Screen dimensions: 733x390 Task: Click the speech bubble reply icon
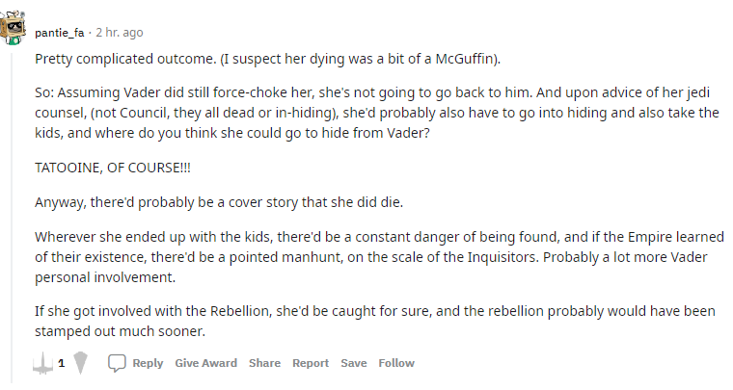click(117, 363)
